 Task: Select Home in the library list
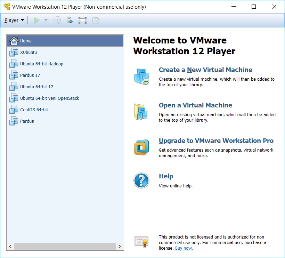(x=65, y=41)
